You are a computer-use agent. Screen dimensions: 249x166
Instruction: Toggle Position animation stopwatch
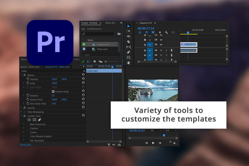(28, 79)
